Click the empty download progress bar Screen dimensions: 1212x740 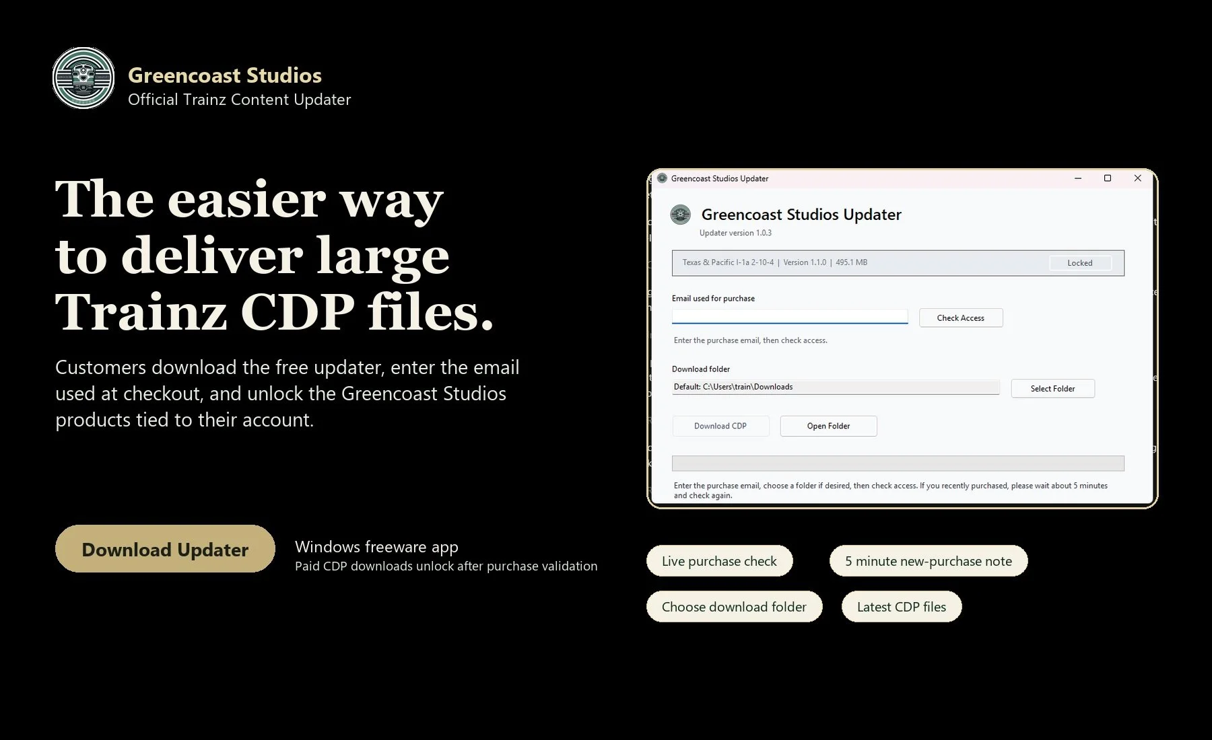(x=898, y=464)
